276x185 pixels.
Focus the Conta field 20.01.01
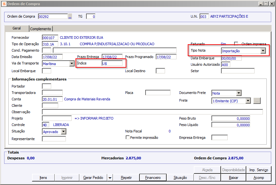click(x=52, y=99)
